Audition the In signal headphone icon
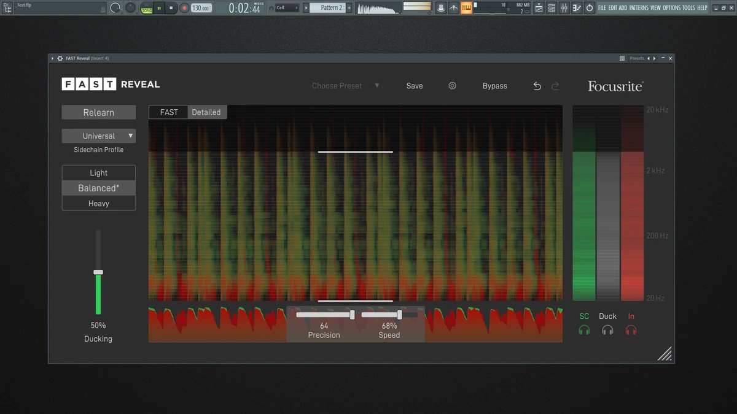The width and height of the screenshot is (737, 414). pos(631,330)
